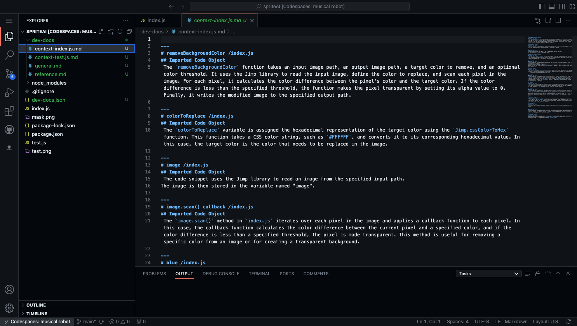577x326 pixels.
Task: Toggle the bottom panel layout button
Action: [x=552, y=7]
